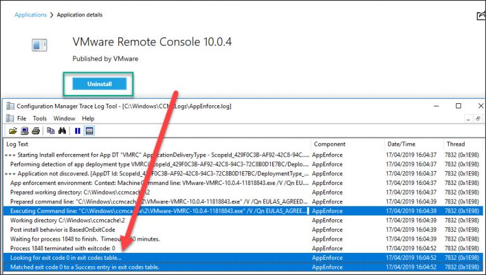Click the Component column header

point(348,144)
